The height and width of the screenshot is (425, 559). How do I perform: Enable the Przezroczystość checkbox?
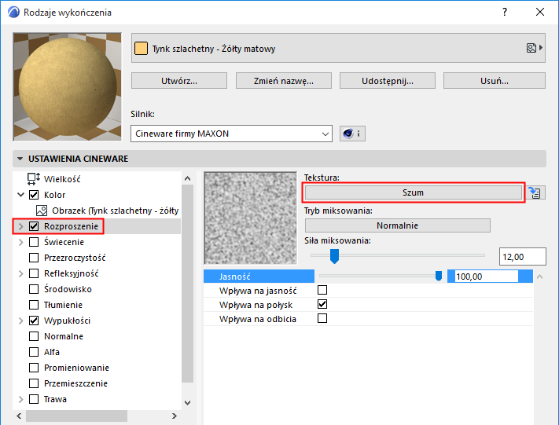point(34,258)
